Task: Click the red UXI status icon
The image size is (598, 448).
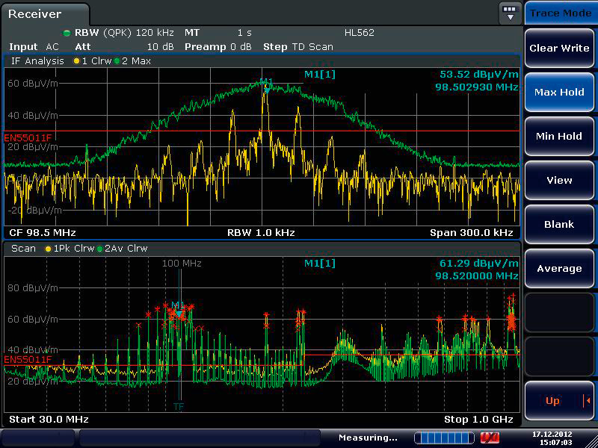Action: click(x=490, y=438)
